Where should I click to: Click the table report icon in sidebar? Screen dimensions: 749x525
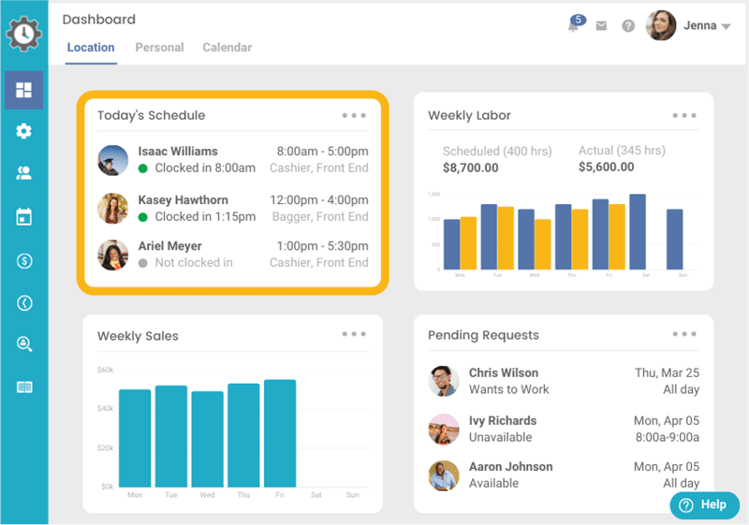point(23,386)
